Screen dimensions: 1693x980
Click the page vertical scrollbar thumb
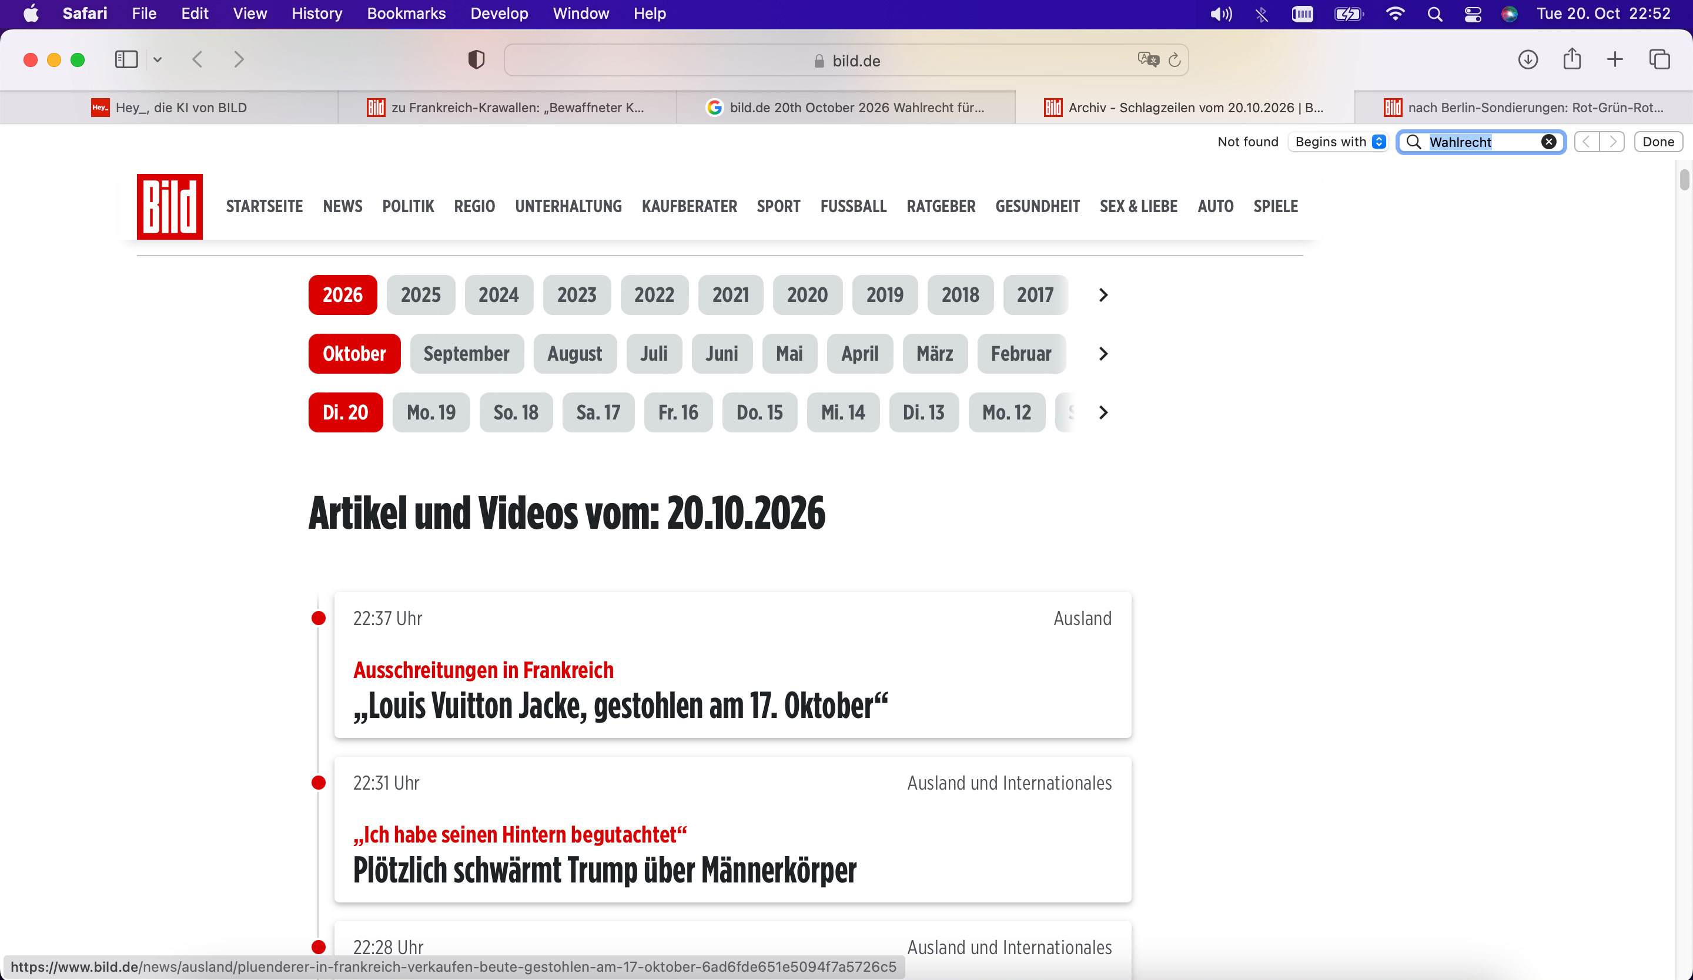click(1684, 180)
